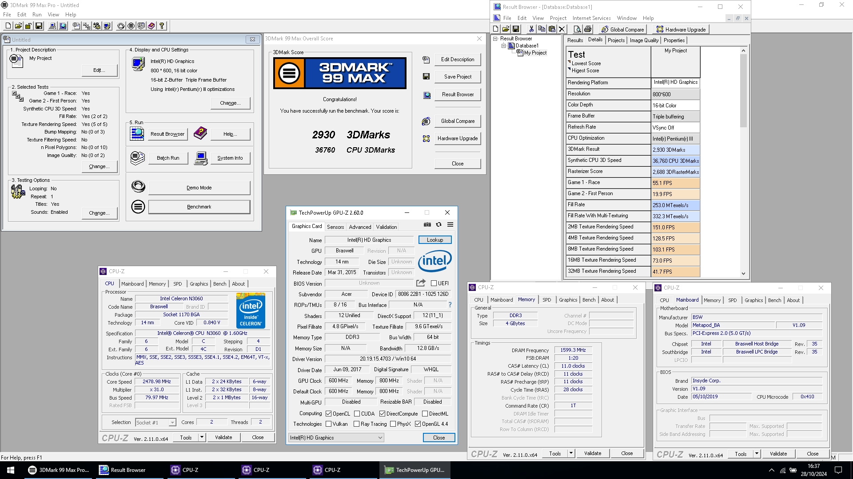The image size is (853, 479).
Task: Click Batch Run button in 3DMark
Action: click(168, 158)
